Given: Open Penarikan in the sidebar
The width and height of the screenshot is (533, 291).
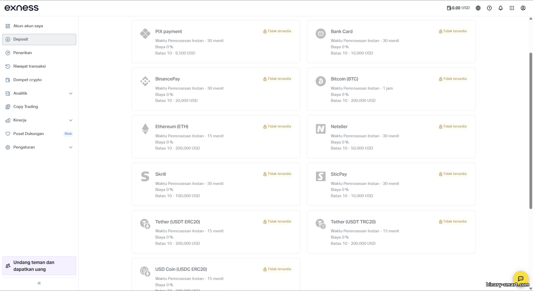Looking at the screenshot, I should click(22, 53).
